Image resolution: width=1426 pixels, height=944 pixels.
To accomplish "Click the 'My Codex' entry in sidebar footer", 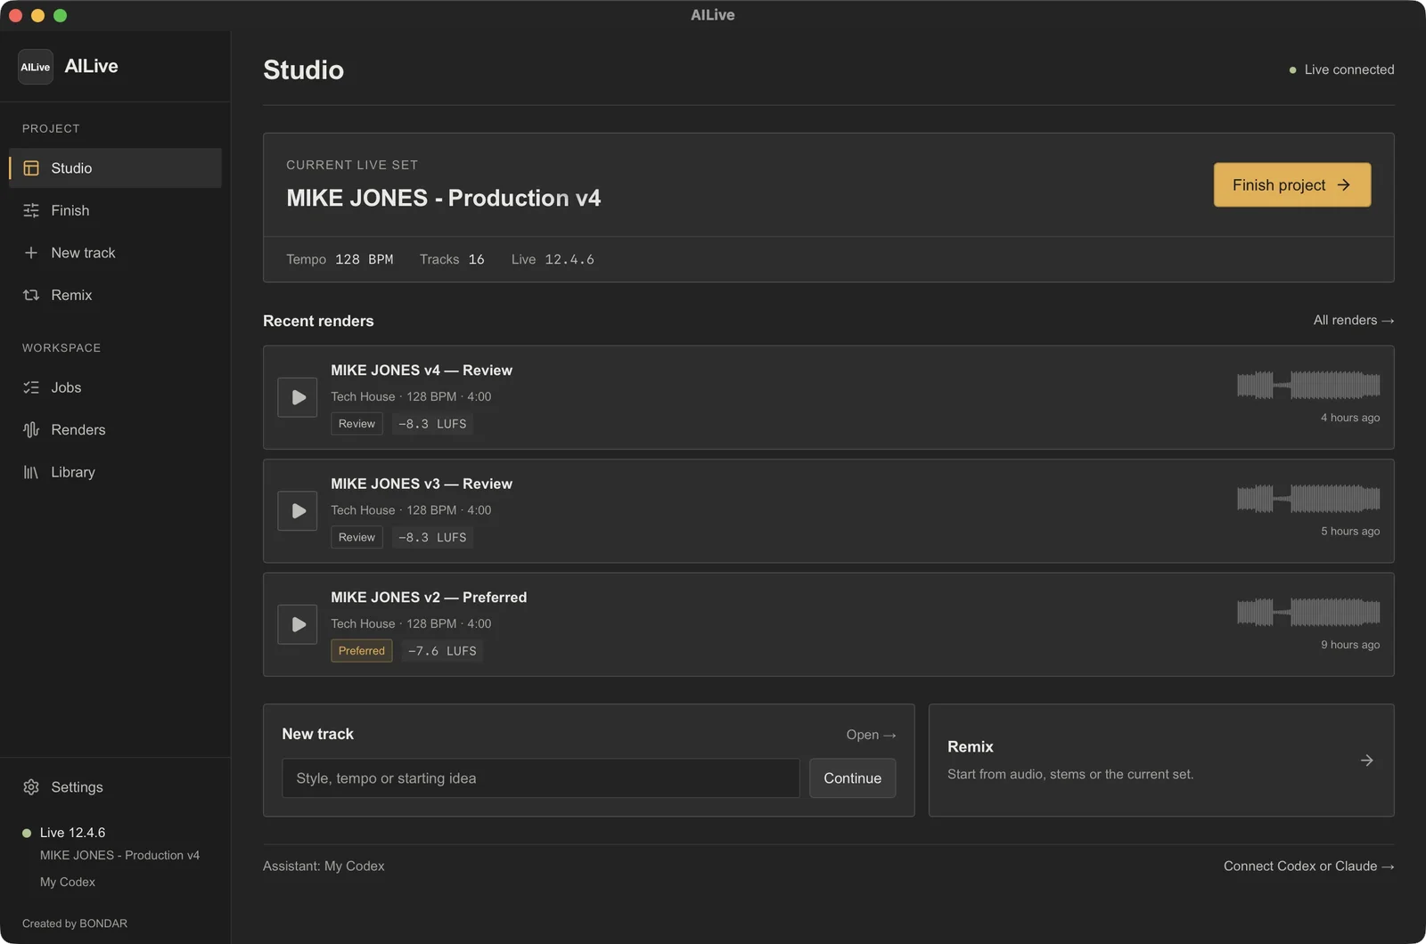I will tap(68, 882).
